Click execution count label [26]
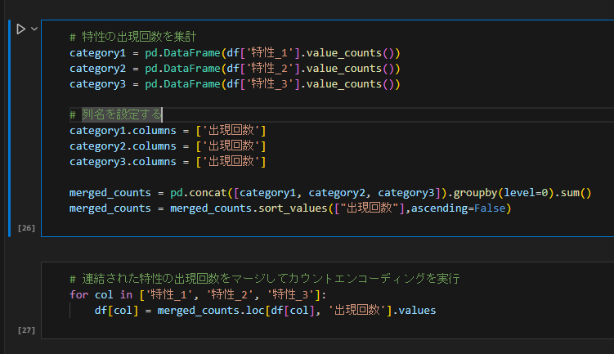Image resolution: width=614 pixels, height=354 pixels. (x=26, y=228)
